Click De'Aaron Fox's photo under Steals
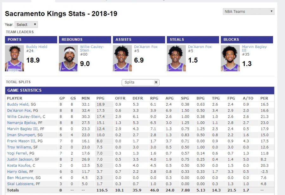The image size is (285, 195). (x=176, y=58)
